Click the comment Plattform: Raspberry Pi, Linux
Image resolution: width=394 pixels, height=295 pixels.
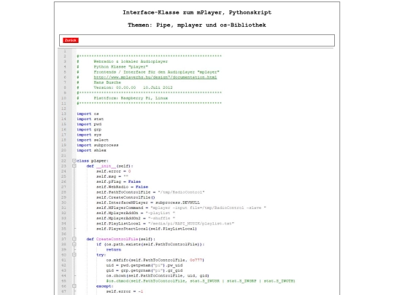pos(131,98)
